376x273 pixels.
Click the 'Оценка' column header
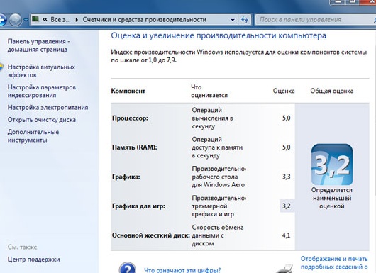pyautogui.click(x=284, y=91)
